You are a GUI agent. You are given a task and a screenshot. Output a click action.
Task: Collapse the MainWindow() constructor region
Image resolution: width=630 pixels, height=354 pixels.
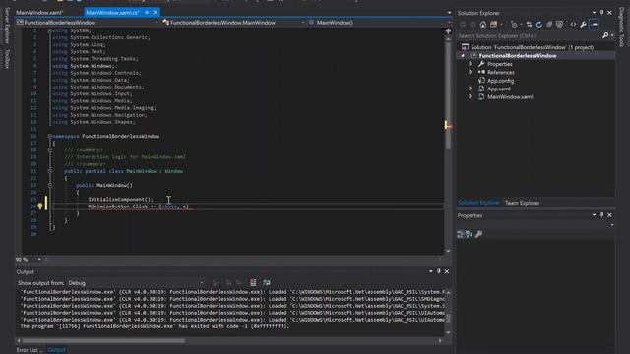pyautogui.click(x=50, y=185)
